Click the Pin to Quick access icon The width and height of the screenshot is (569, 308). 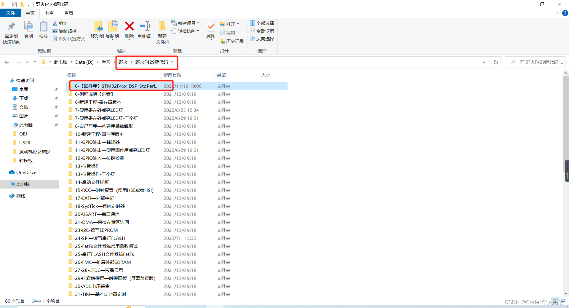[11, 27]
